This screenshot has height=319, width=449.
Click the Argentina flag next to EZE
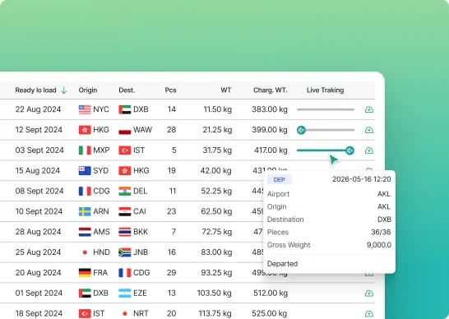[x=125, y=294]
